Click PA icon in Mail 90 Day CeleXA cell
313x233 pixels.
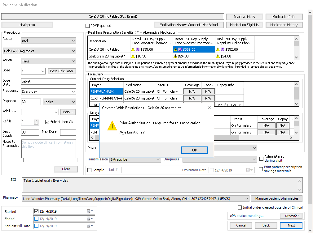click(x=223, y=49)
